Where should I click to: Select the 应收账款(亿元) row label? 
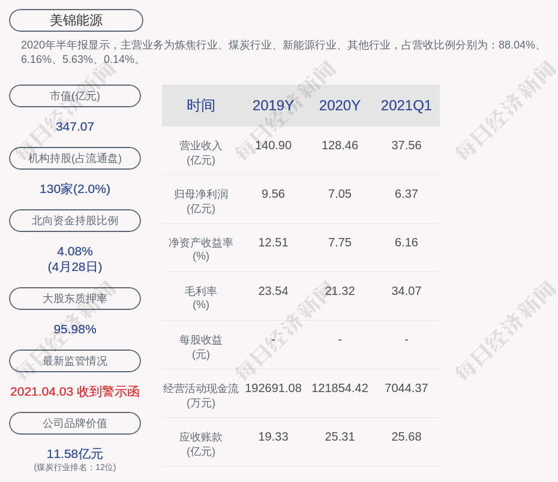pyautogui.click(x=200, y=444)
